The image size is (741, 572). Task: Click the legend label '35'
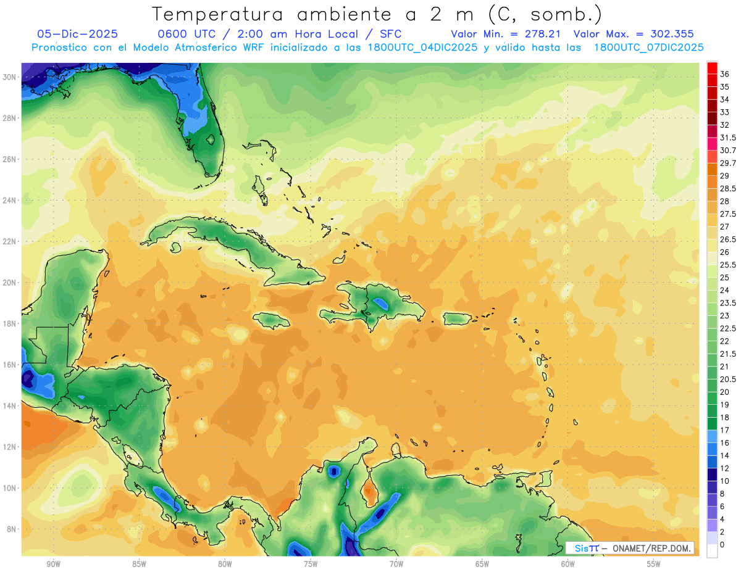724,87
